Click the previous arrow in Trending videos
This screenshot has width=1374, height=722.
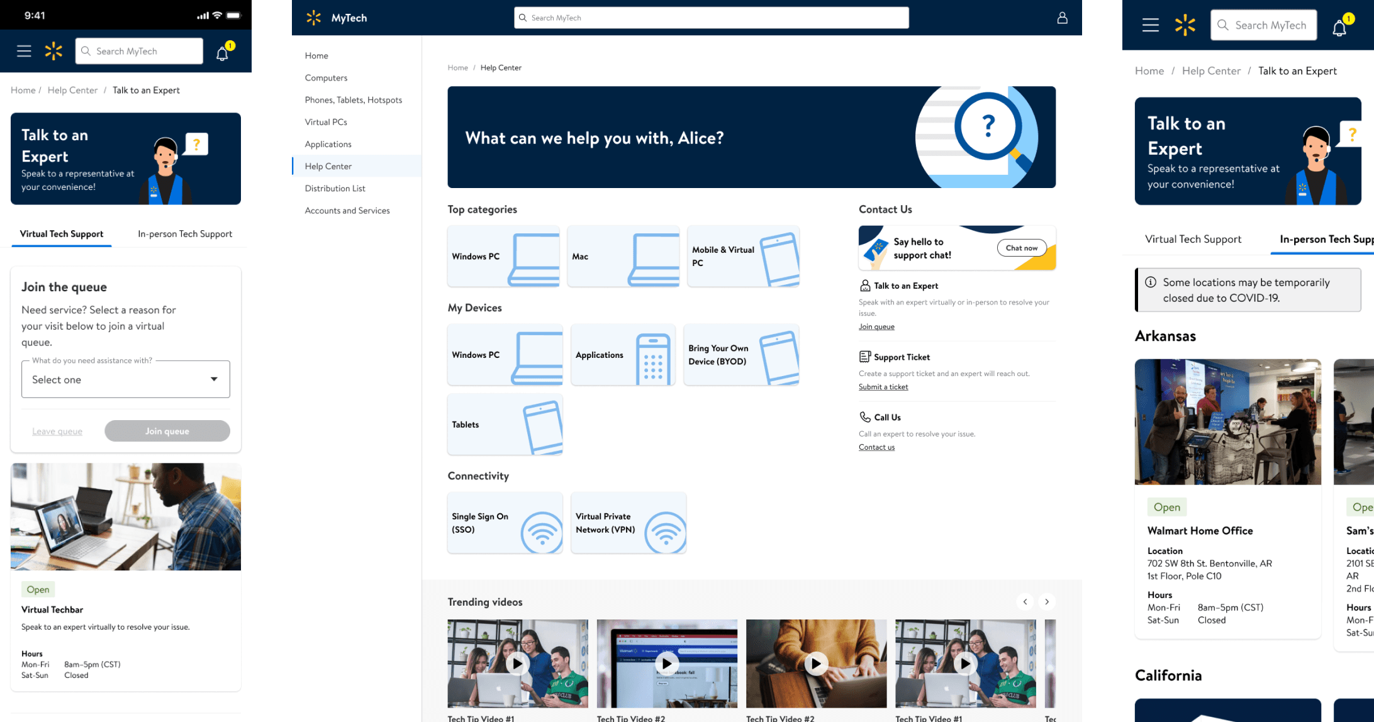[x=1025, y=602]
